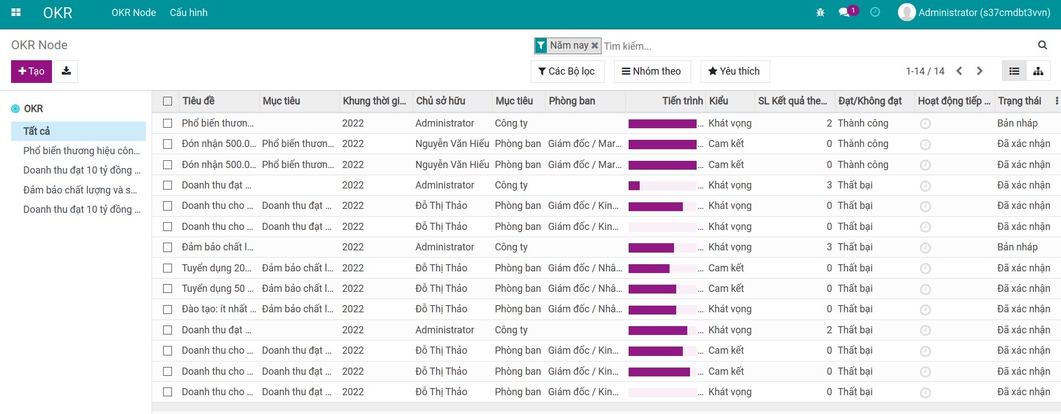
Task: Click progress bar of first 'Phổ biến thương' row
Action: coord(662,124)
